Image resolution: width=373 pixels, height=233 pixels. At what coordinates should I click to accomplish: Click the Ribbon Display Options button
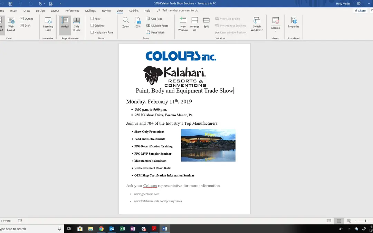(x=359, y=3)
